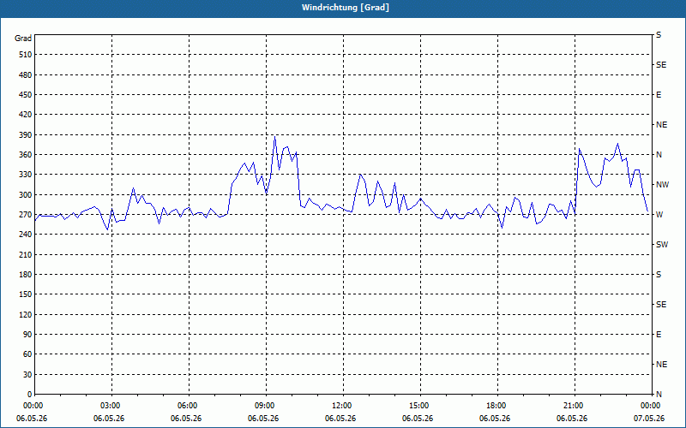Screen dimensions: 686x428
Task: Click the 06.05.26 date under 21:00
Action: pyautogui.click(x=572, y=418)
